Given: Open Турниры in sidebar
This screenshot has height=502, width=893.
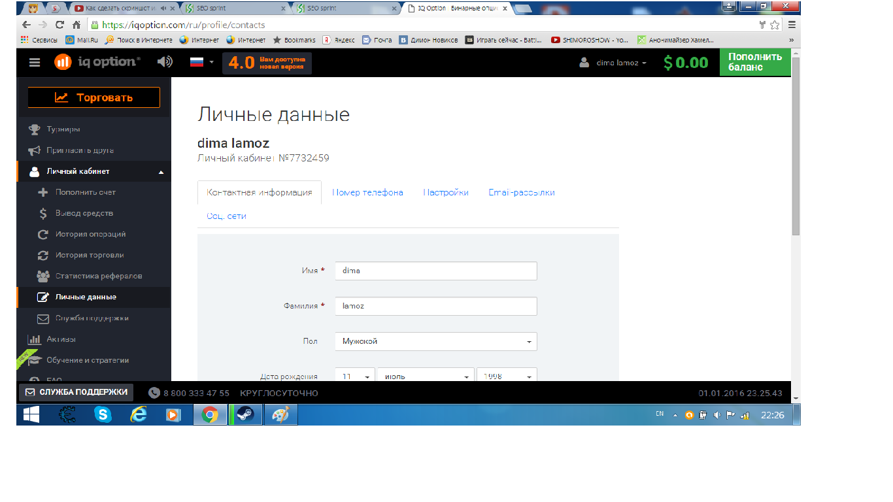Looking at the screenshot, I should pos(63,129).
